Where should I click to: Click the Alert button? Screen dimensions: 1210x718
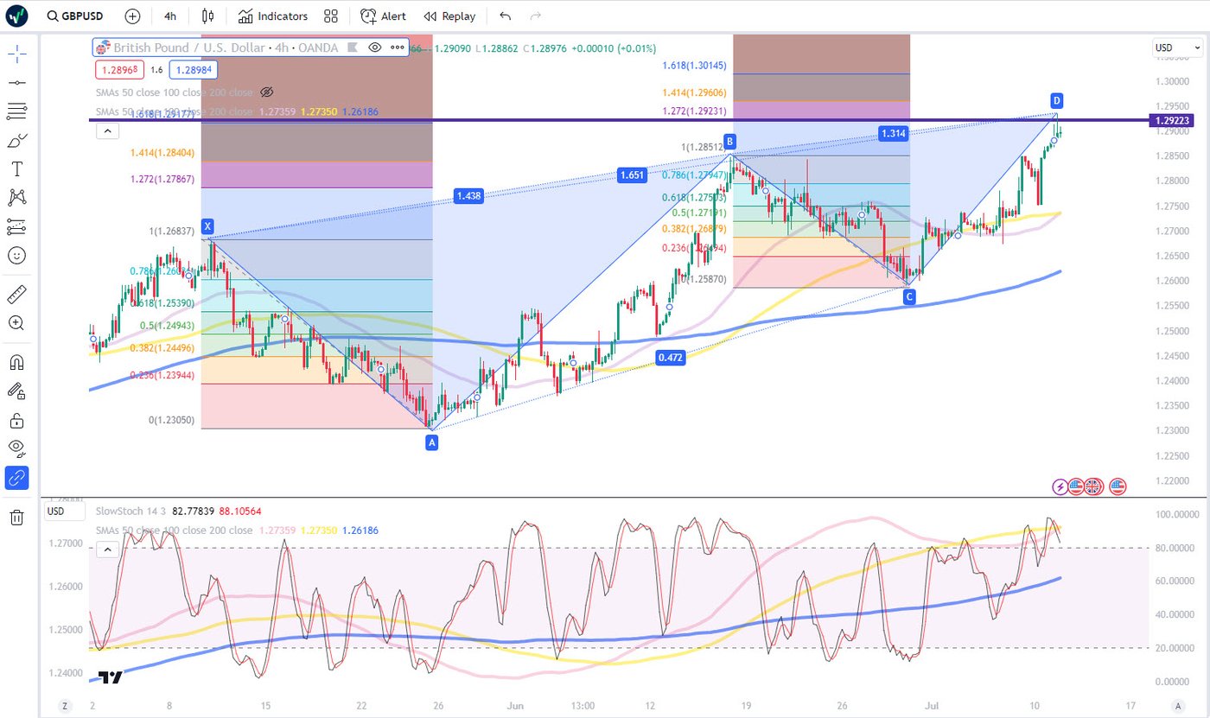384,16
